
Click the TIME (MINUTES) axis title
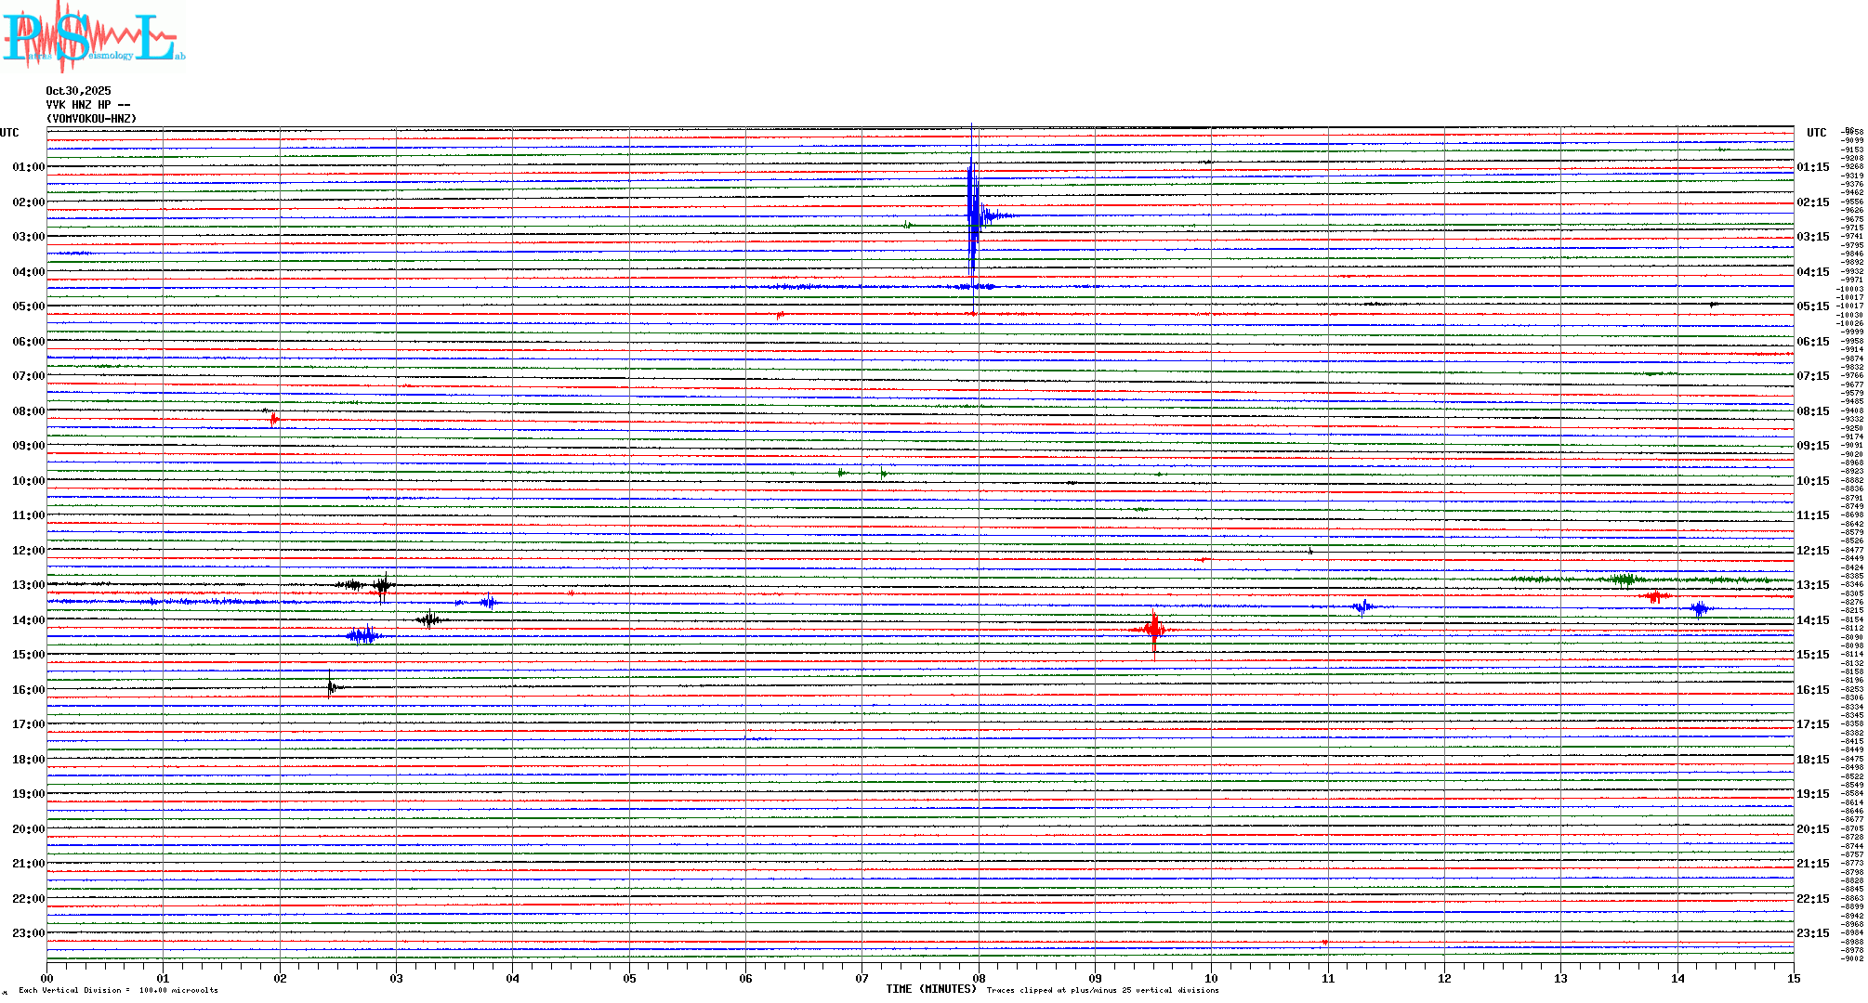(x=930, y=989)
